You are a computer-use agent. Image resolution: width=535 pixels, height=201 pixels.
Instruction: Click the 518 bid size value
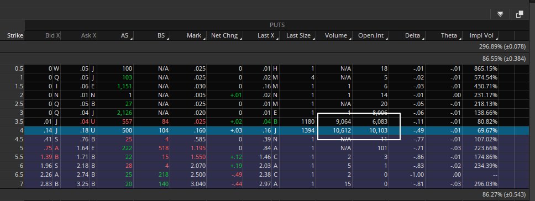point(164,148)
